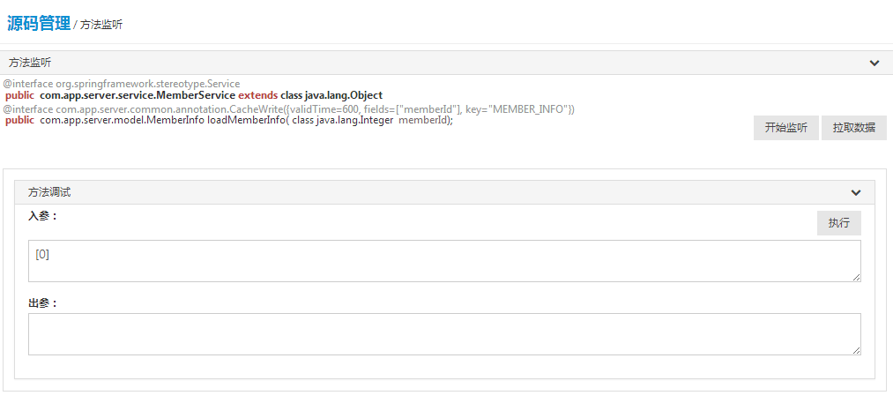Click the 出参 label
893x403 pixels.
pyautogui.click(x=42, y=303)
